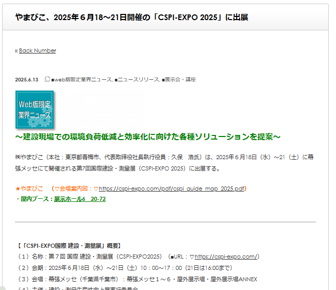Screen dimensions: 336x290
Task: Click the Web版限定業界ニュース thumbnail image
Action: tap(35, 109)
